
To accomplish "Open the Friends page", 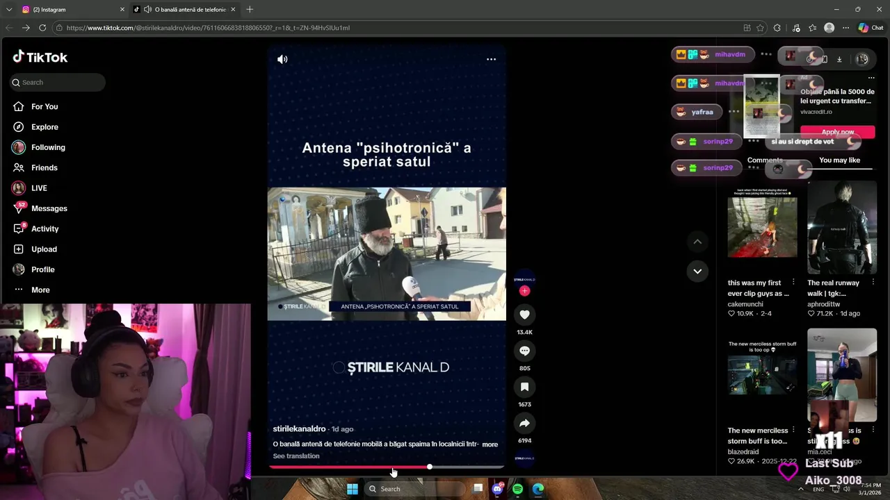I will point(44,167).
